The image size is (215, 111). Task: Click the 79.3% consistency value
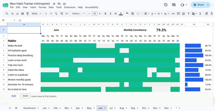click(x=161, y=30)
